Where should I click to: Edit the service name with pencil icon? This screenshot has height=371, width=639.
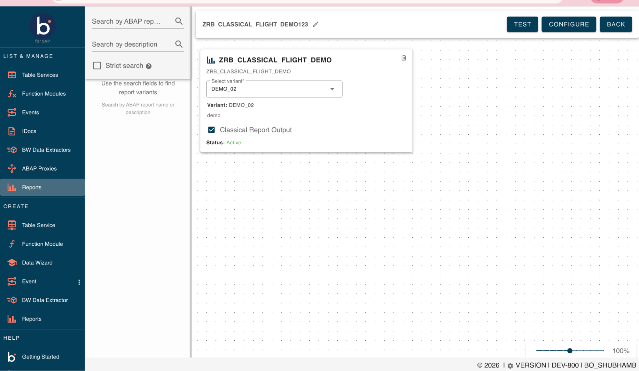click(x=316, y=24)
